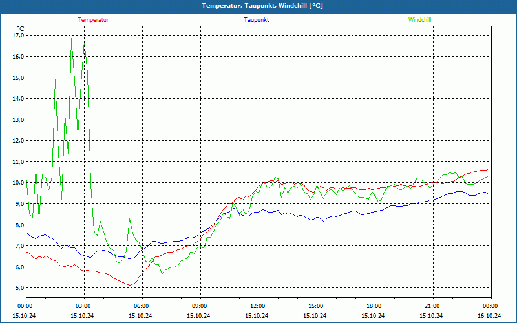
Task: Click the 15:00 time axis label
Action: (x=317, y=306)
